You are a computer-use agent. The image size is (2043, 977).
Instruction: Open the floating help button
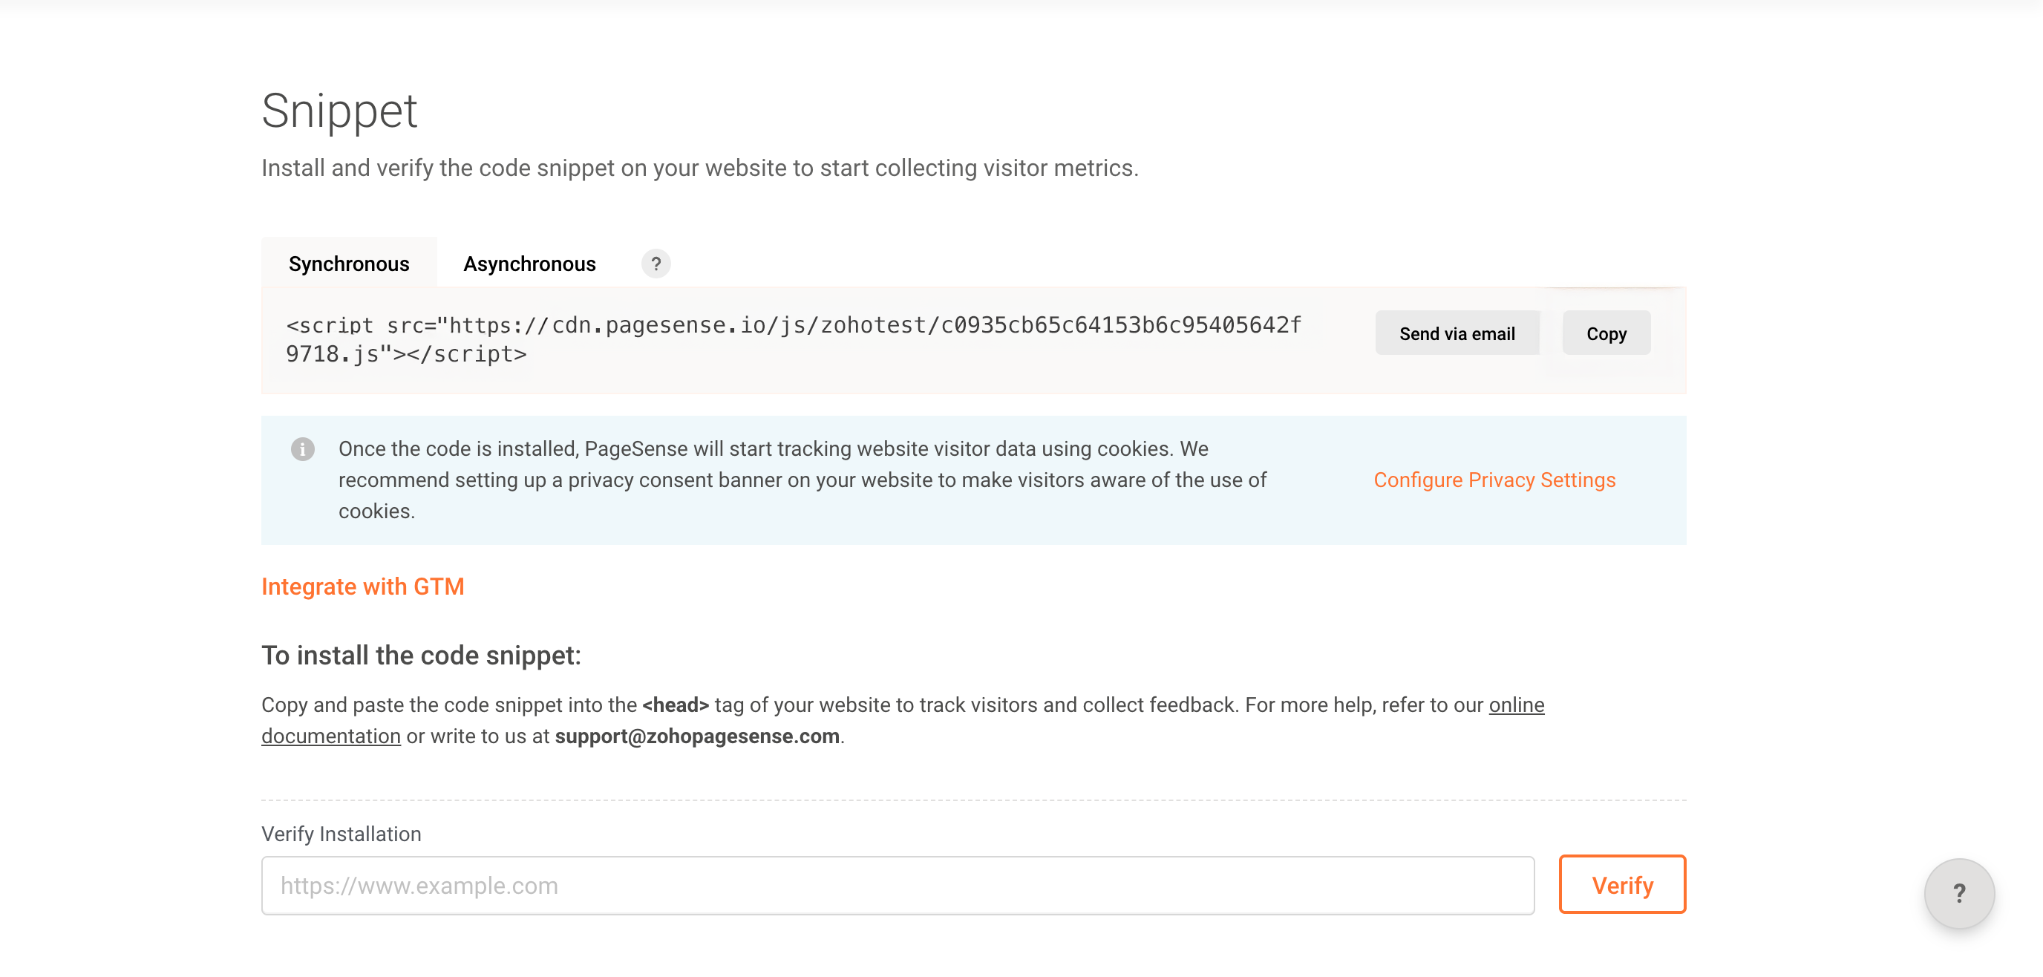tap(1958, 893)
